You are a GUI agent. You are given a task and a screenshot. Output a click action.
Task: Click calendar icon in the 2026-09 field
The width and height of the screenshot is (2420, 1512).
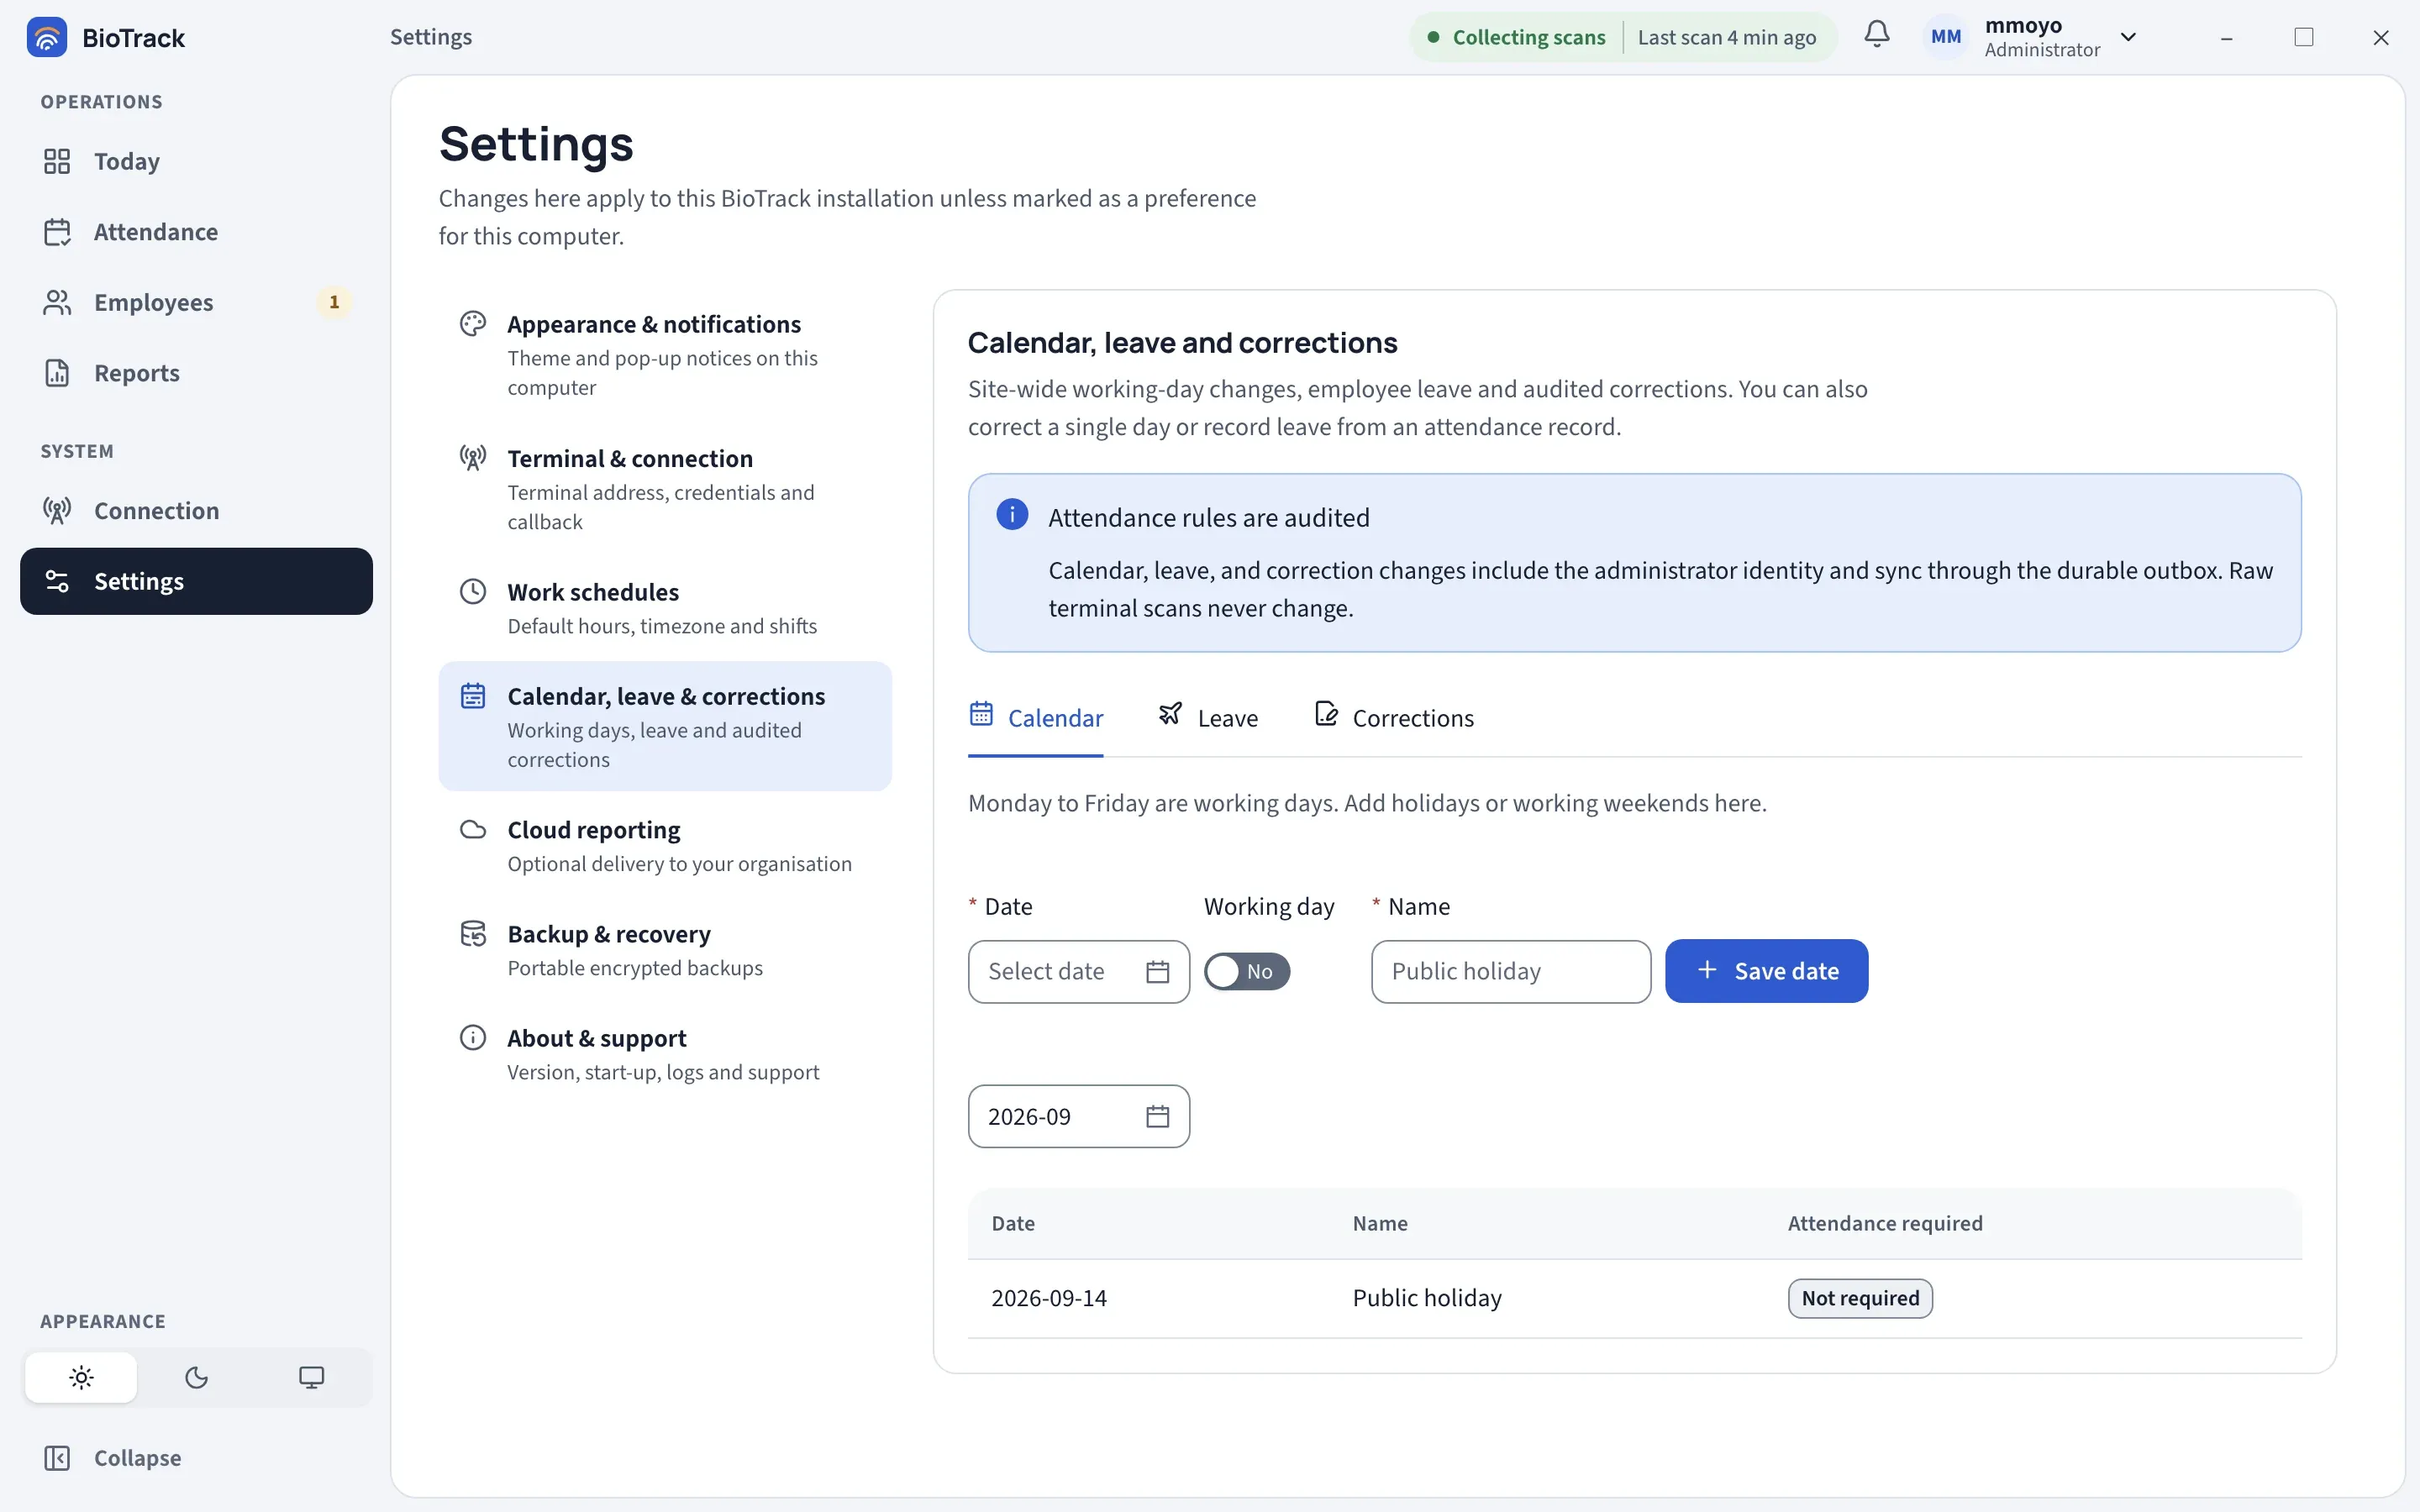[1157, 1116]
